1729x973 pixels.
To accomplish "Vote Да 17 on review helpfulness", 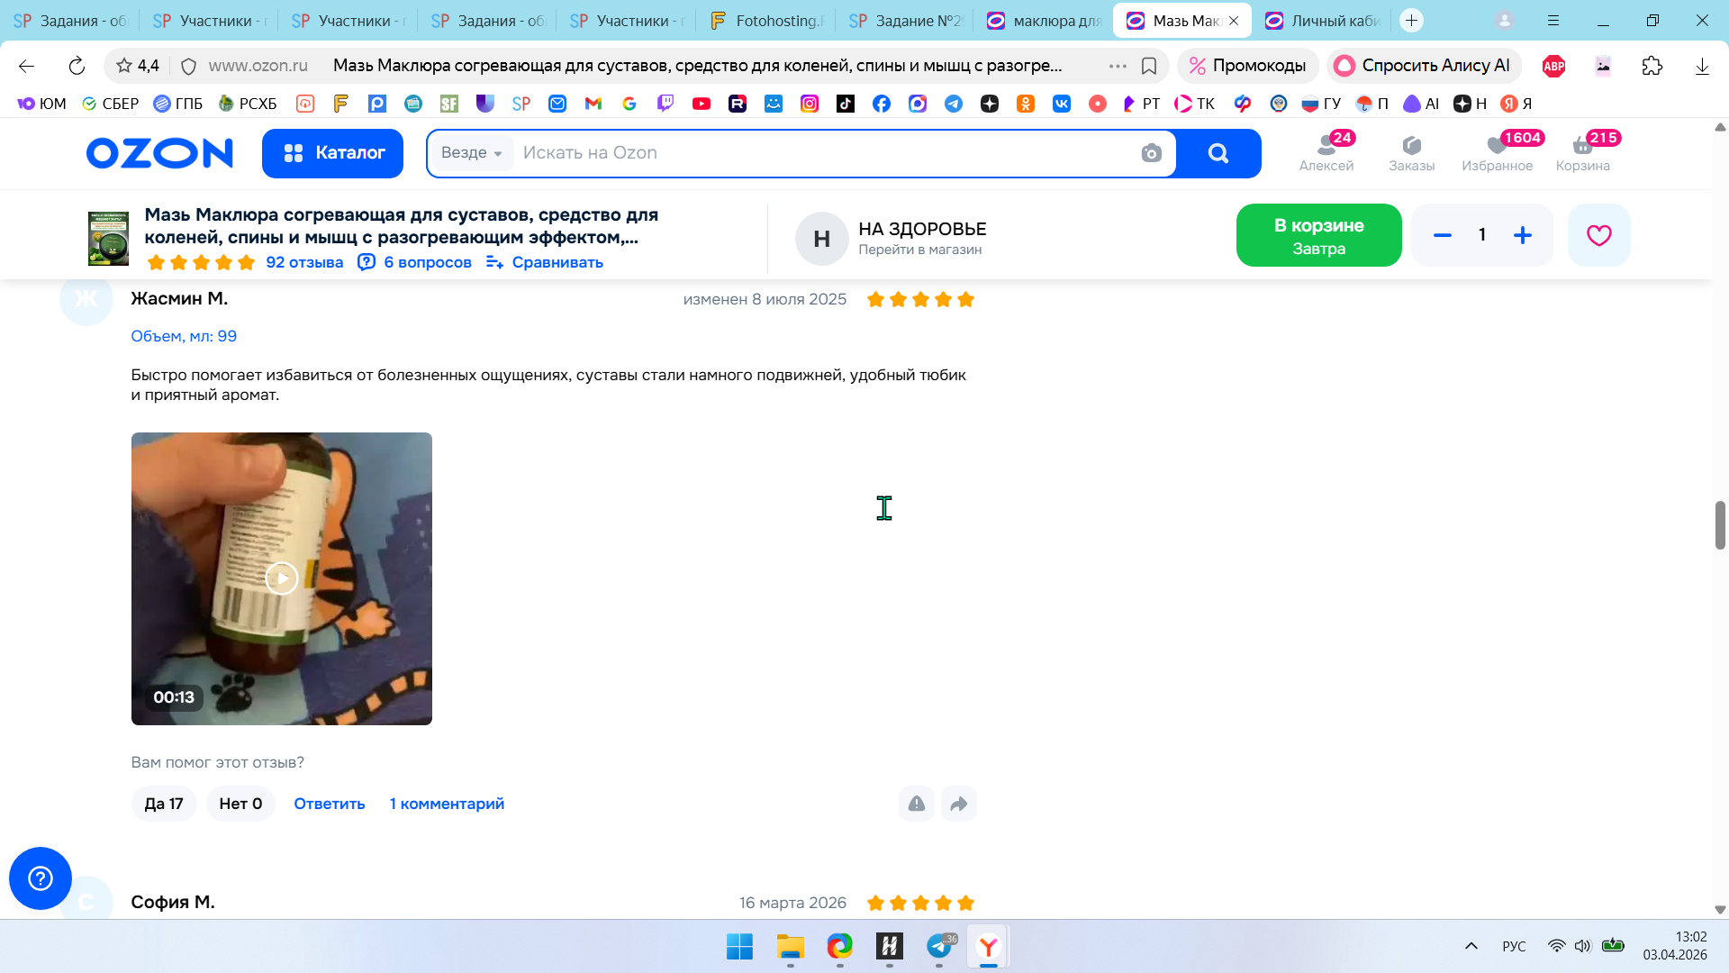I will tap(164, 804).
